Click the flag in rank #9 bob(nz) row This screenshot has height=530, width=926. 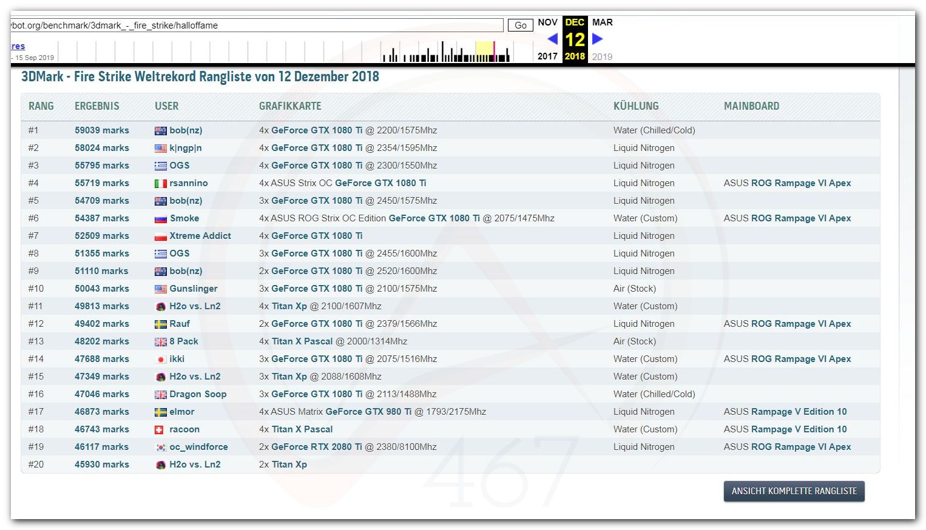(x=161, y=272)
